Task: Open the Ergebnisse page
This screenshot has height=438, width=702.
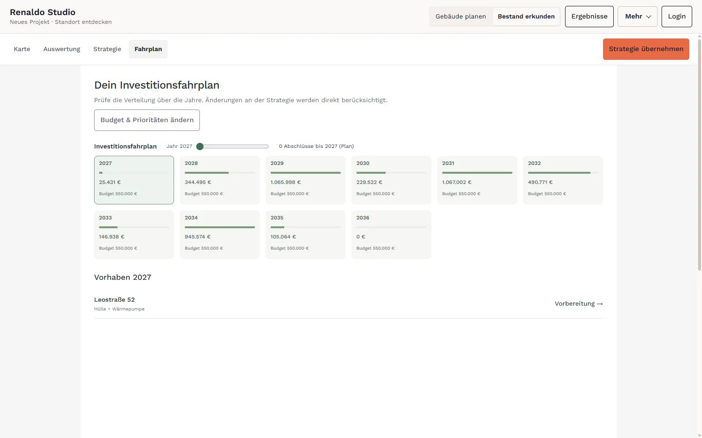Action: [x=589, y=17]
